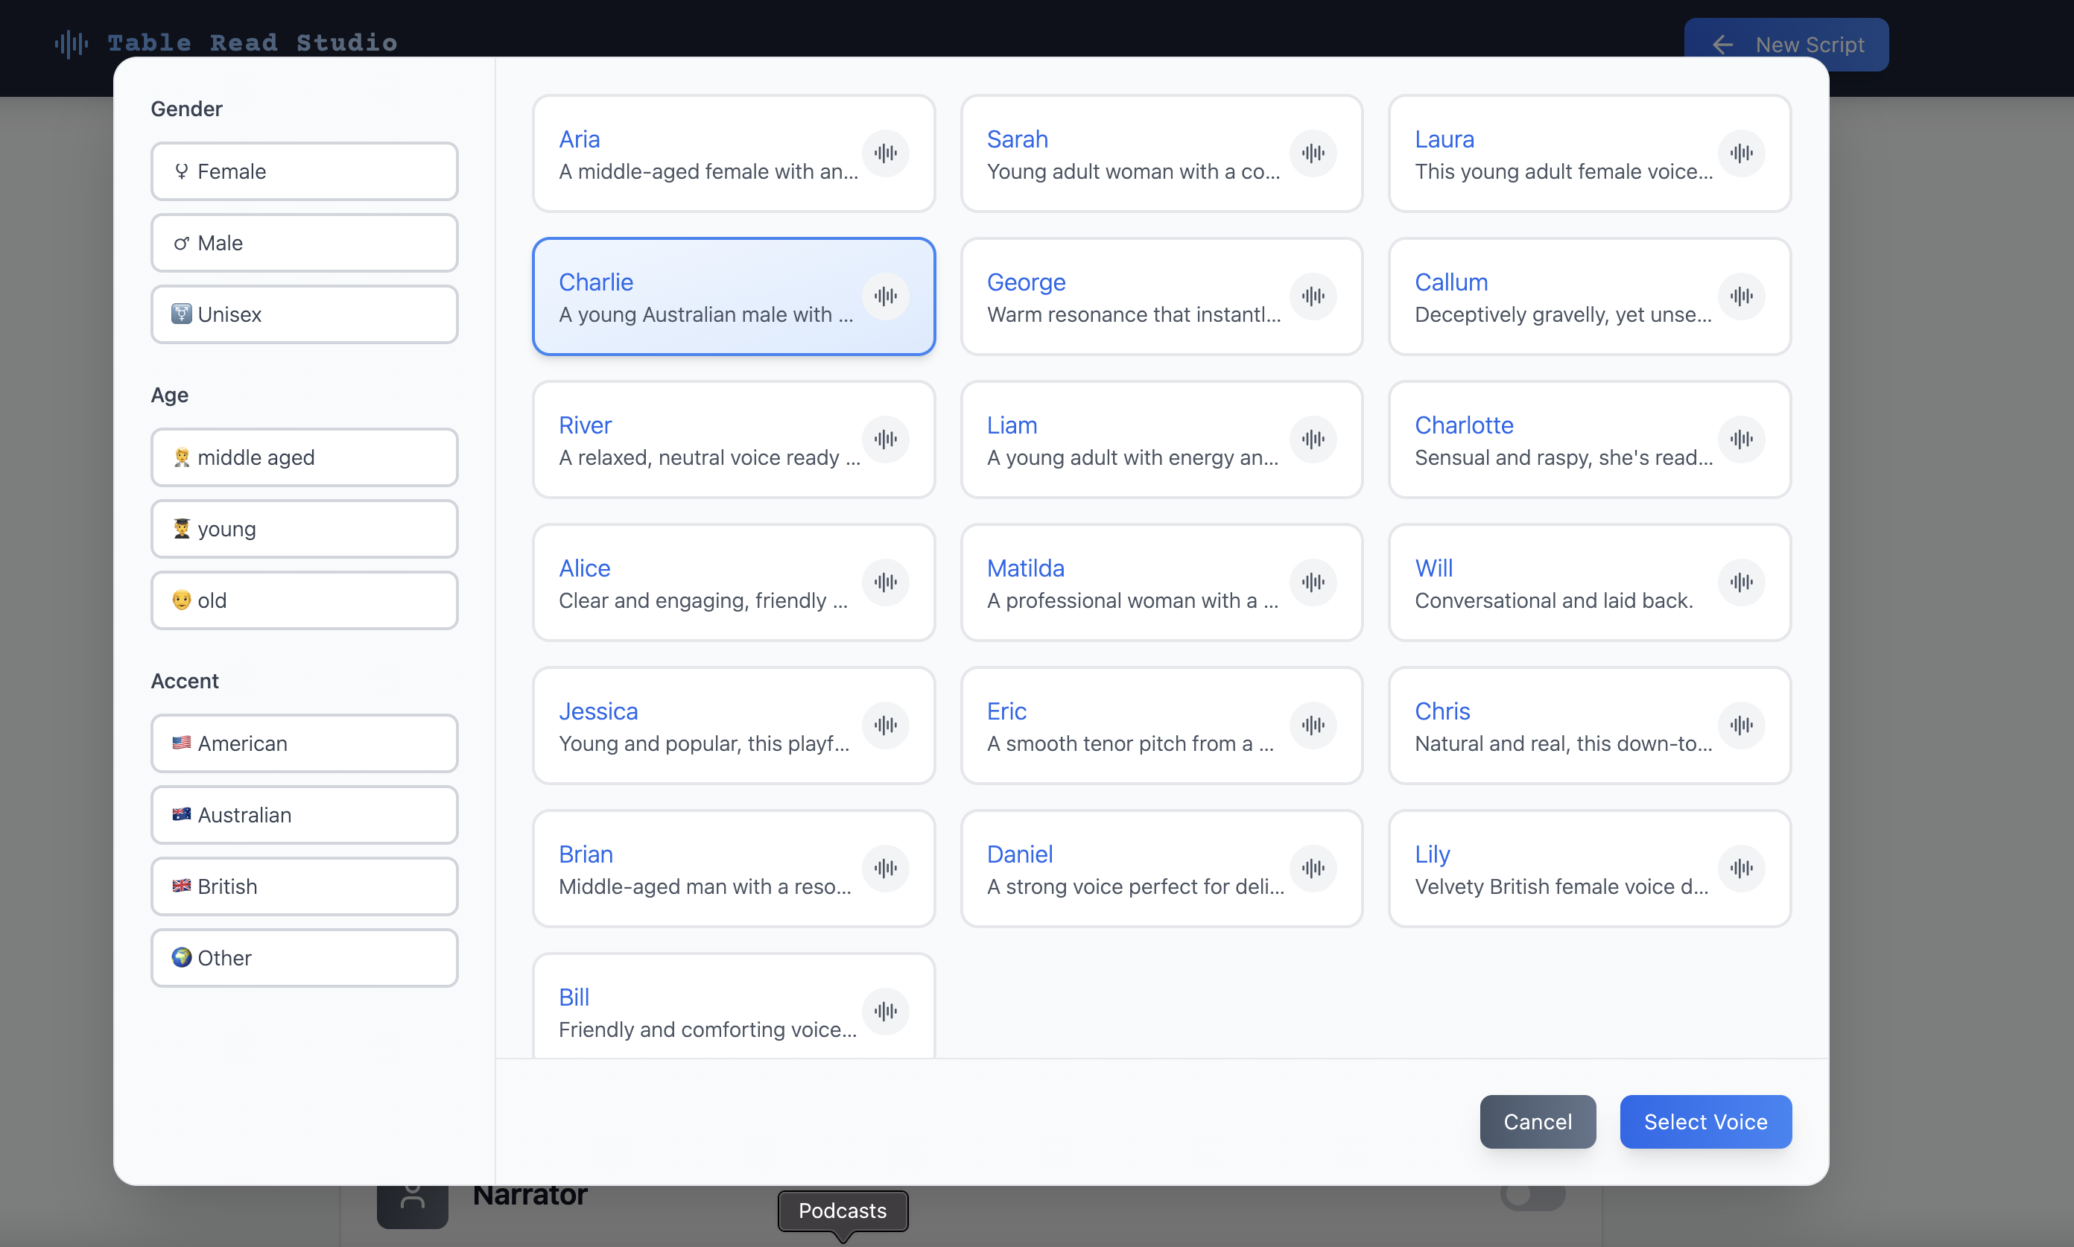The height and width of the screenshot is (1247, 2074).
Task: Toggle the Female gender filter
Action: 304,171
